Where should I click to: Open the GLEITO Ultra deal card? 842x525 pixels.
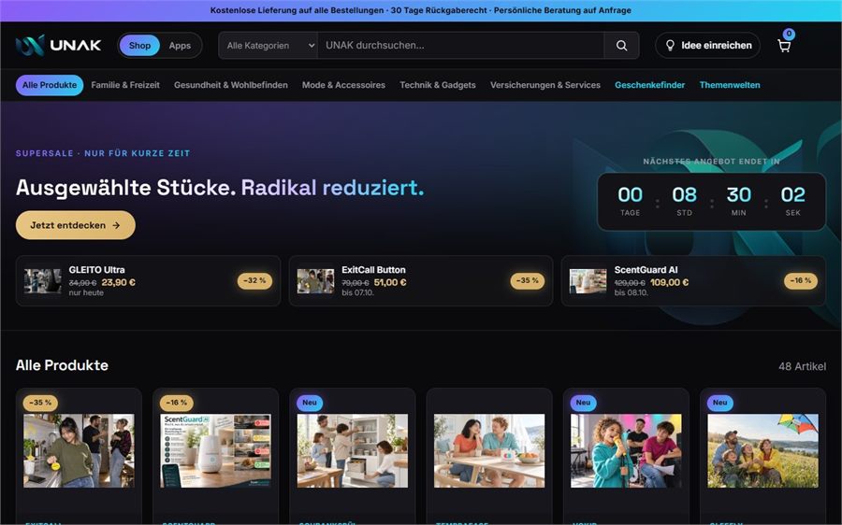click(x=148, y=281)
